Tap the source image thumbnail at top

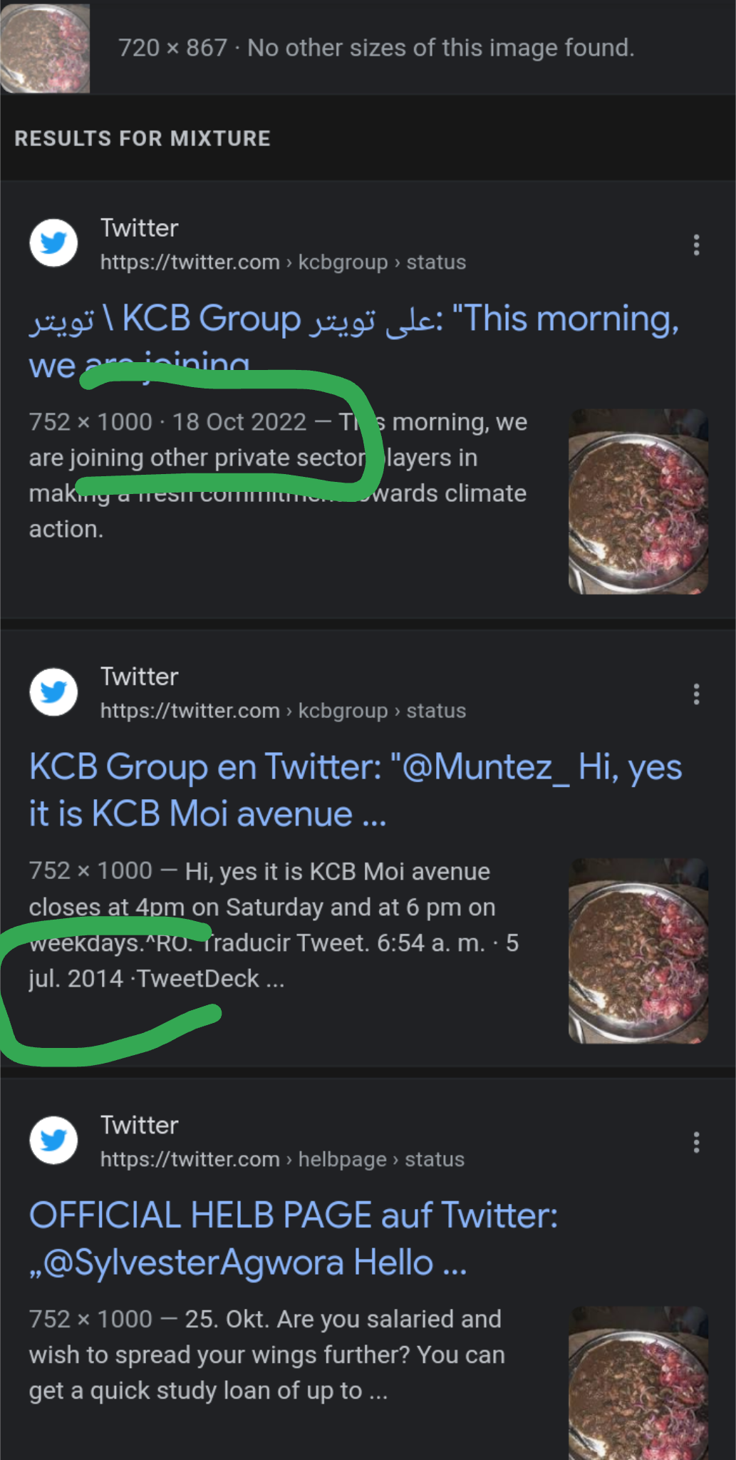click(x=45, y=48)
